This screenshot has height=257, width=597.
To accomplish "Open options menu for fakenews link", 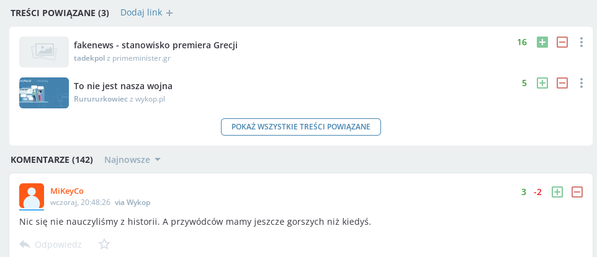I will 581,42.
